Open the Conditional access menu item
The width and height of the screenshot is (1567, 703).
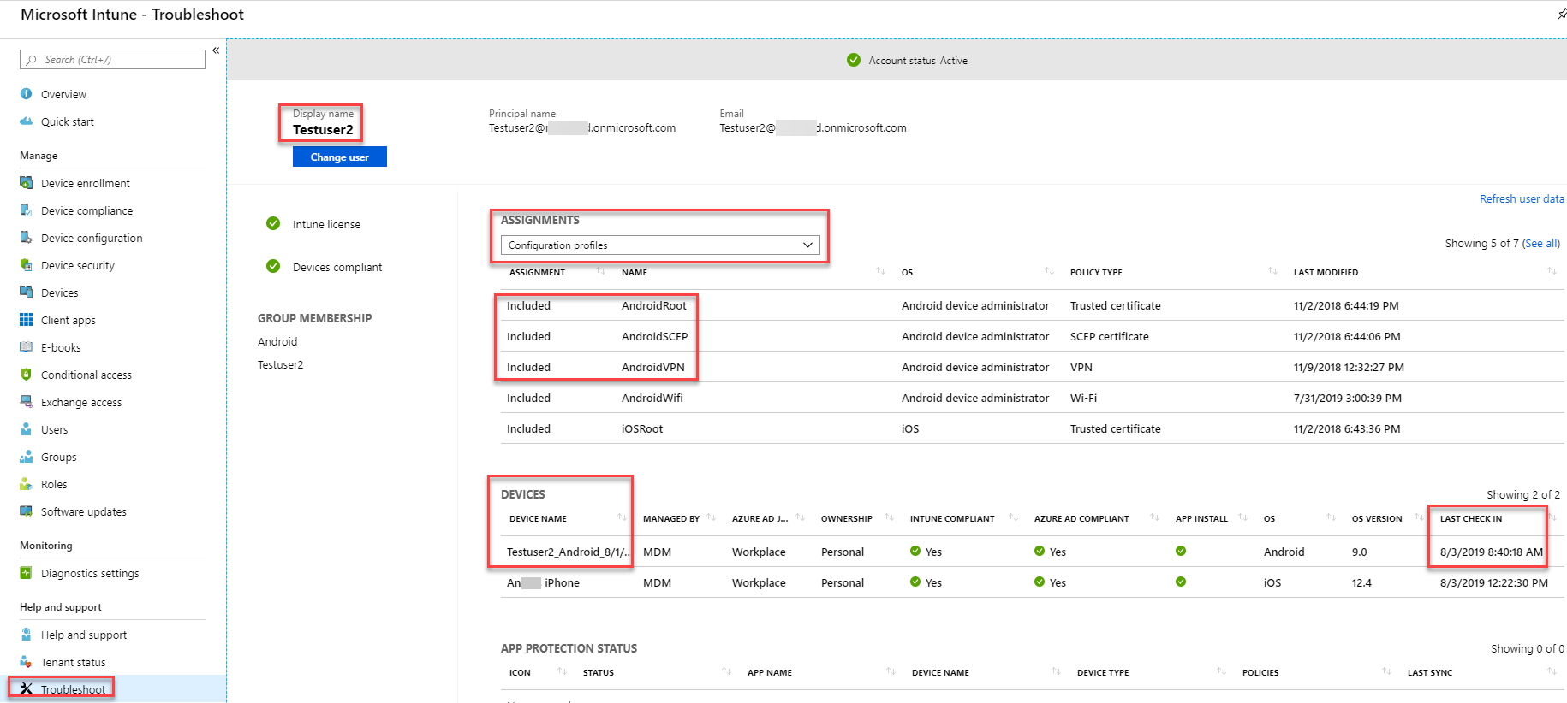[86, 375]
